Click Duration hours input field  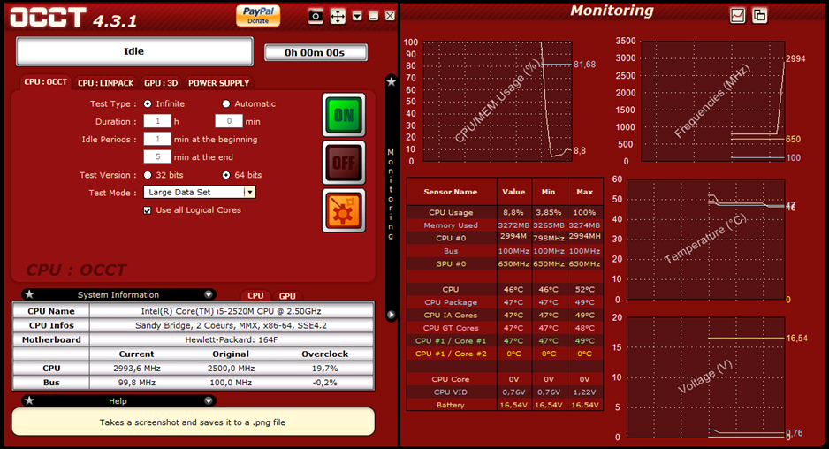[x=157, y=121]
